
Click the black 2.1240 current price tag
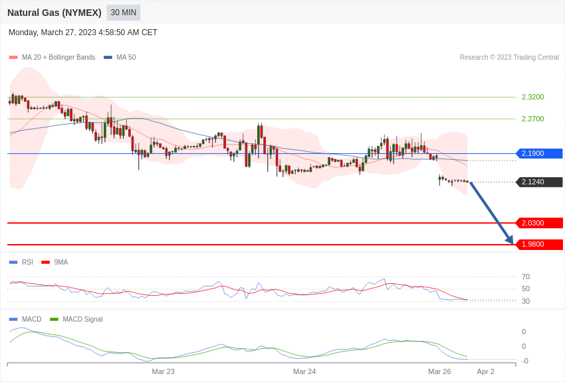[540, 182]
